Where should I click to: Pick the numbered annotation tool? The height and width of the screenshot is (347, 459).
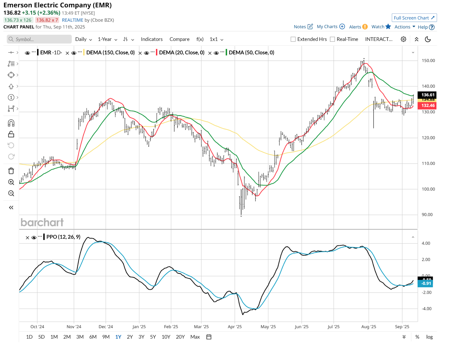click(11, 97)
